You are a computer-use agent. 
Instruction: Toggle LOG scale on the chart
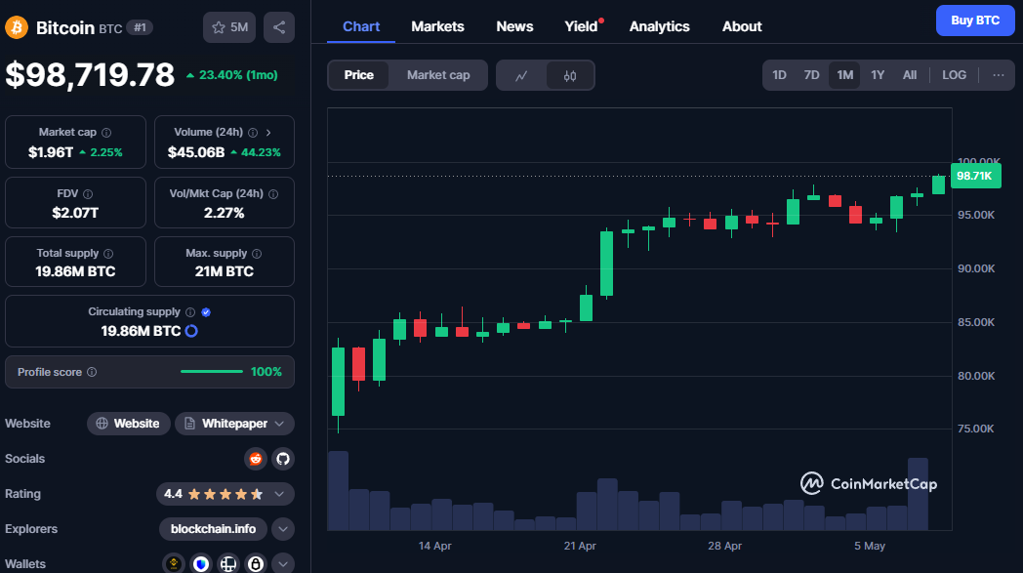pyautogui.click(x=954, y=75)
